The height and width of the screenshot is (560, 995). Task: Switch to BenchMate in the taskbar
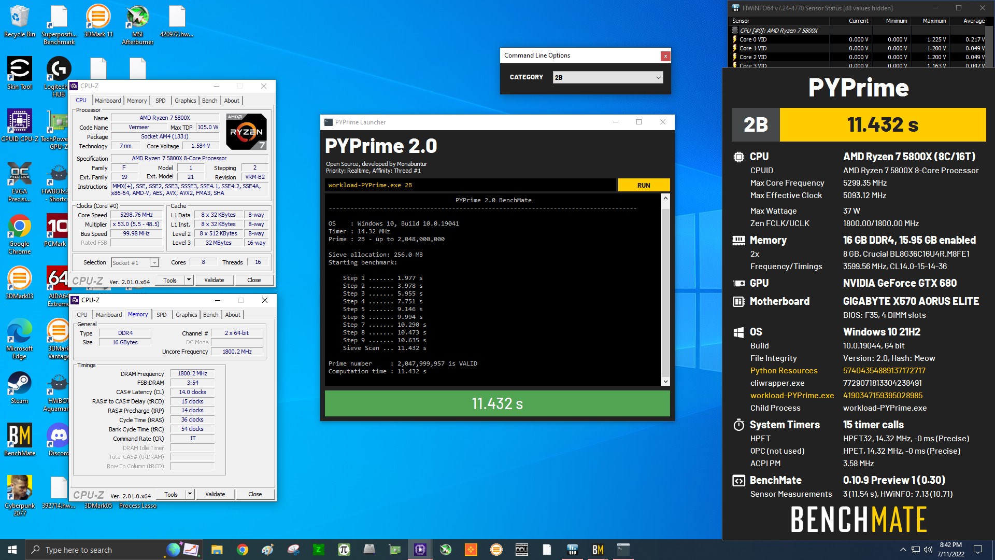tap(598, 550)
